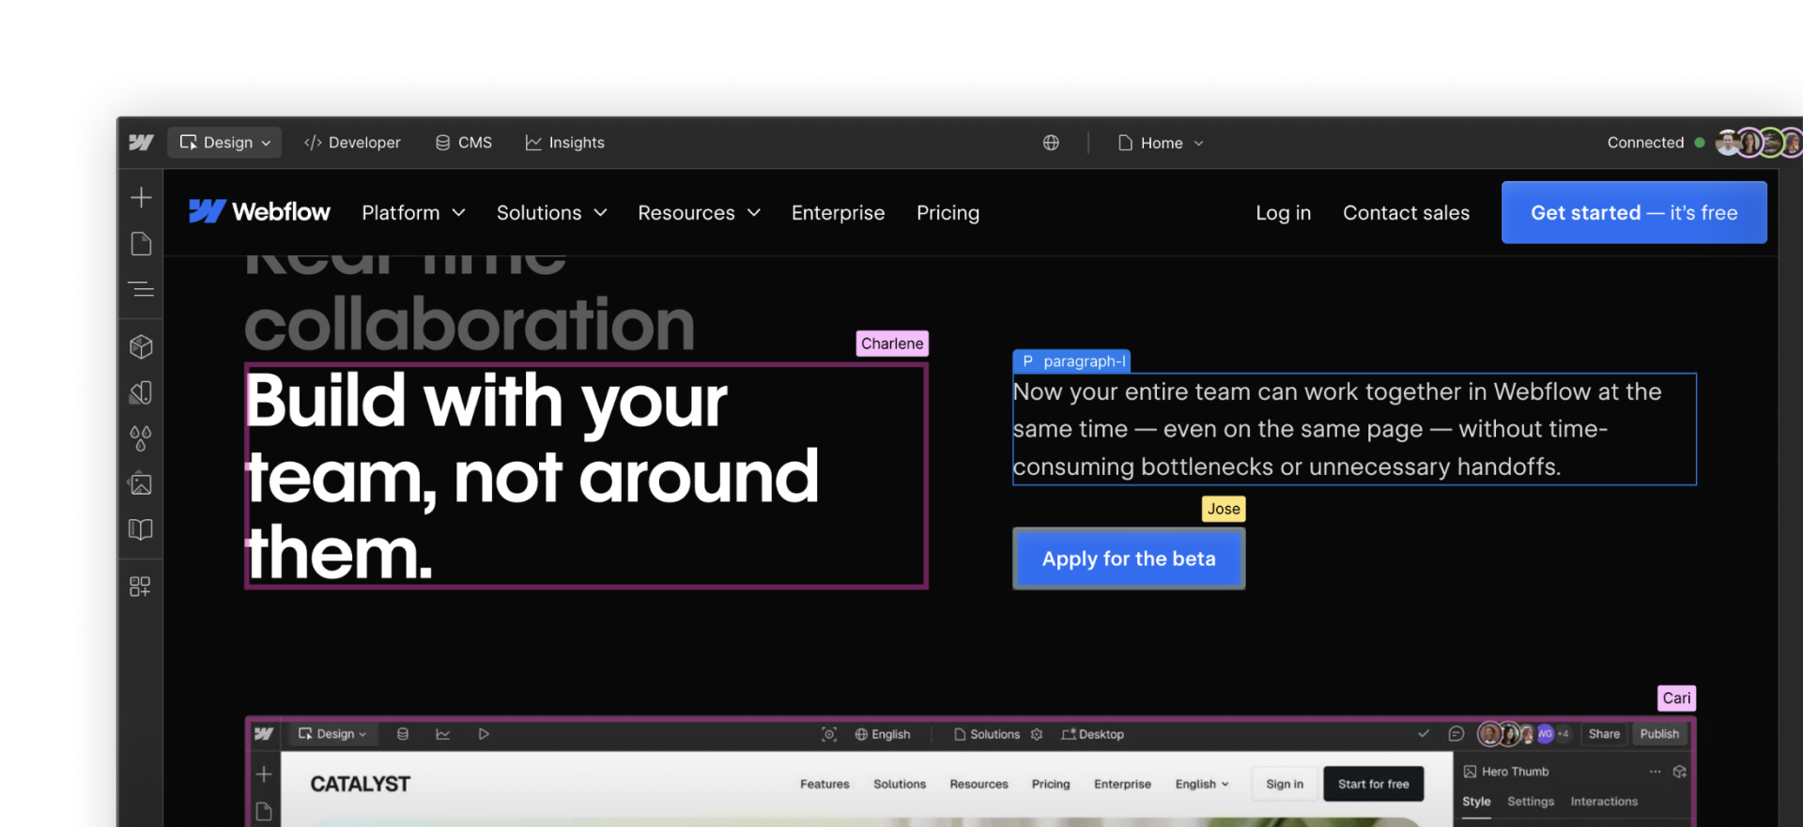The image size is (1803, 827).
Task: Open the book icon in left sidebar
Action: [x=141, y=529]
